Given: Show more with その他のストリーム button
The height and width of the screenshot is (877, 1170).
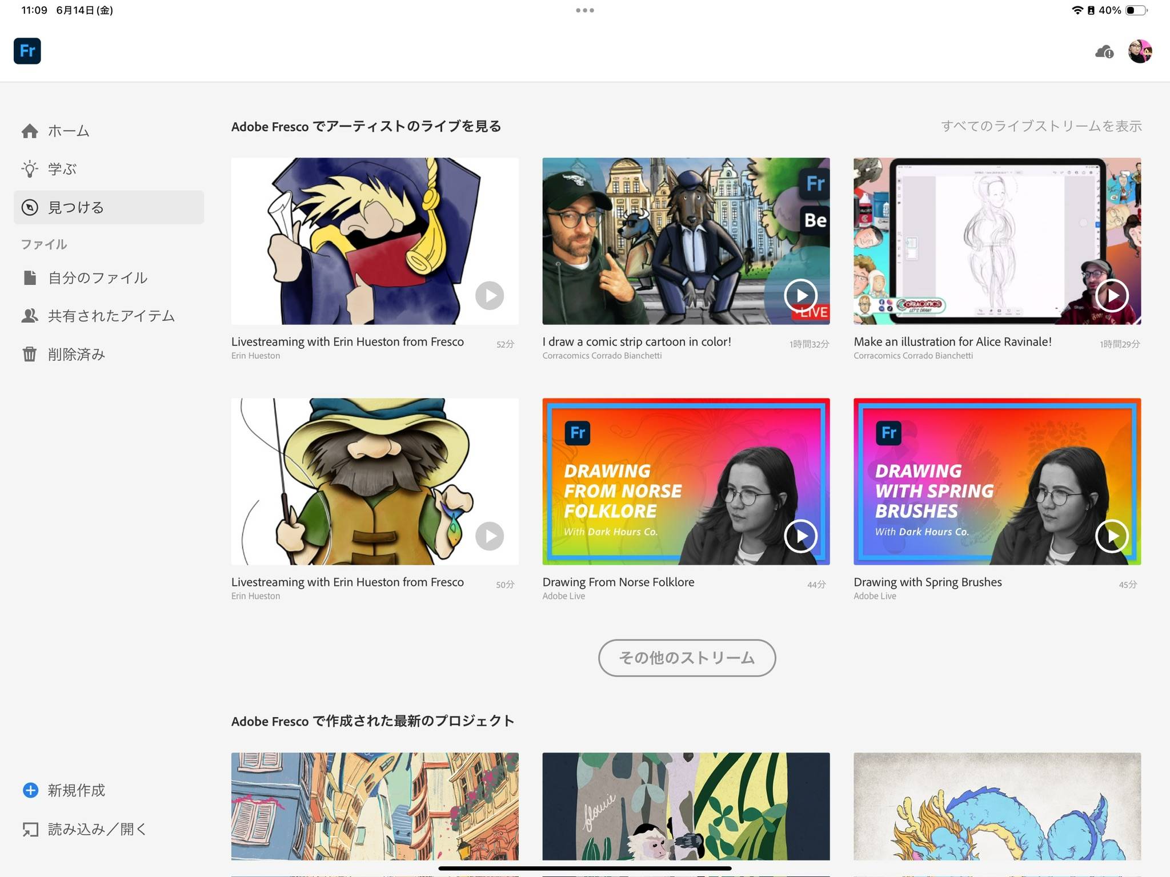Looking at the screenshot, I should point(687,658).
